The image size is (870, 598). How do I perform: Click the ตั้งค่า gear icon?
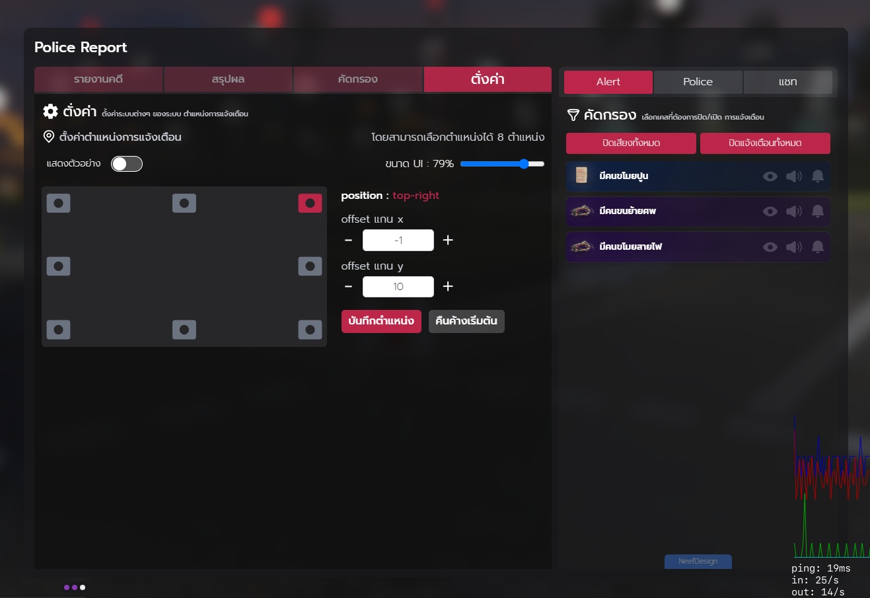pos(50,112)
